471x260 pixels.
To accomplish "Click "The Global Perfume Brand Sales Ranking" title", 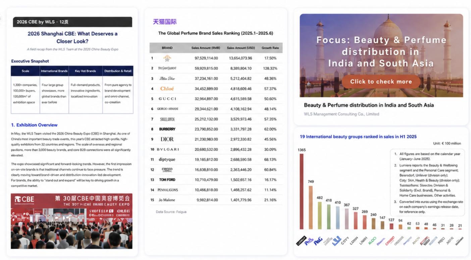I will pyautogui.click(x=216, y=33).
